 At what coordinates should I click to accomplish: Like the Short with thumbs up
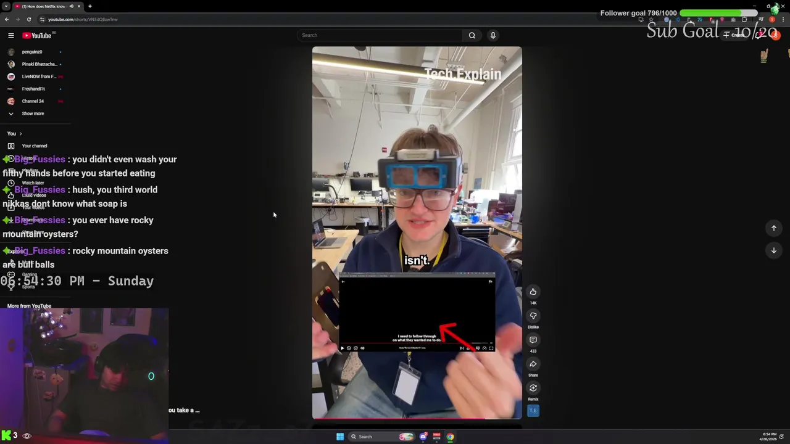tap(533, 292)
